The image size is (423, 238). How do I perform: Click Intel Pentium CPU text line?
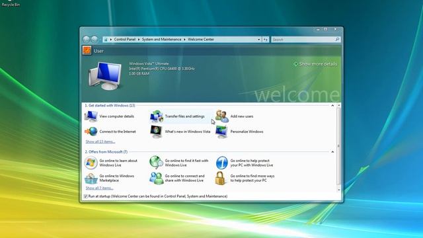tap(161, 69)
